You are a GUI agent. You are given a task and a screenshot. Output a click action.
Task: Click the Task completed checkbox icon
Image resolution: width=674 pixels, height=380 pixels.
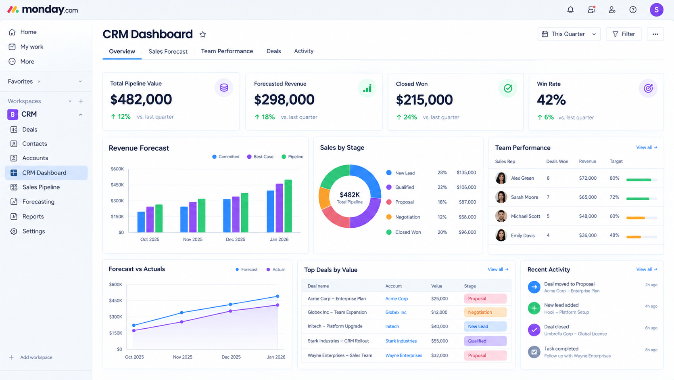[x=534, y=352]
